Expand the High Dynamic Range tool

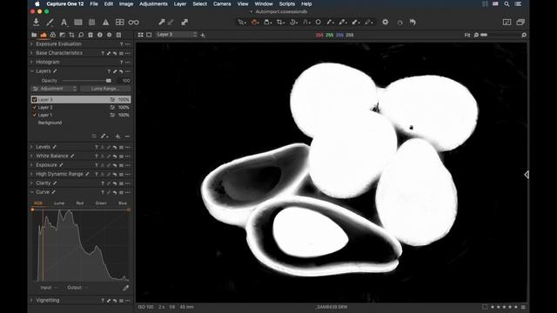pos(31,174)
